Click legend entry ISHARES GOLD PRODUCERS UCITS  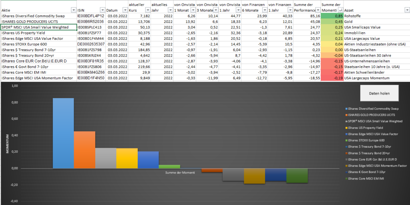click(370, 115)
